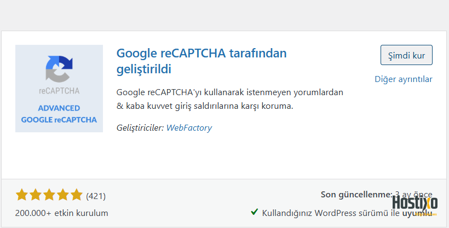Screen dimensions: 449x228
Task: Click the Advanced Google reCAPTCHA plugin thumbnail
Action: pos(59,89)
